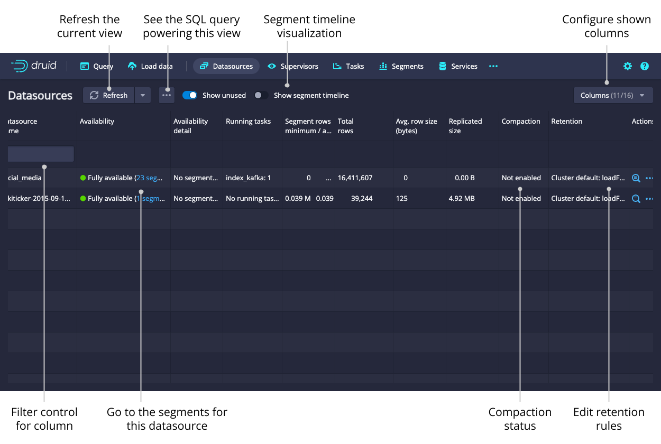Viewport: 661px width, 444px height.
Task: Open the Columns (11/16) dropdown
Action: (613, 95)
